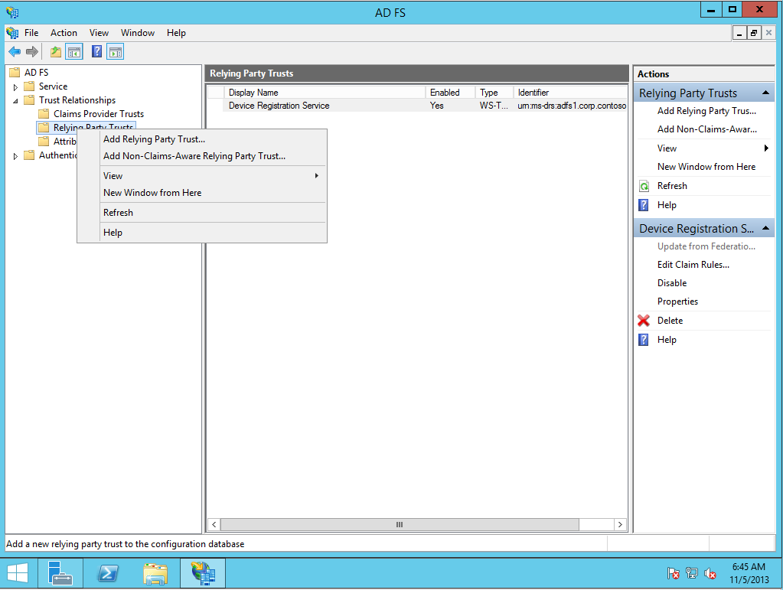Open Windows PowerShell from the taskbar

coord(108,573)
